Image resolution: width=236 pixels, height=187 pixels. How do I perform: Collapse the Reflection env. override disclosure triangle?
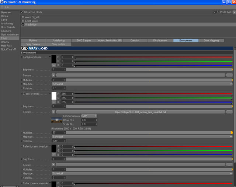[x=50, y=146]
